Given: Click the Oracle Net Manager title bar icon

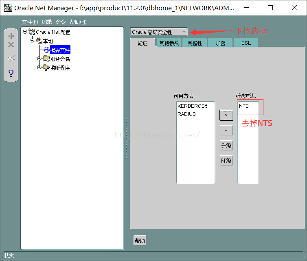Looking at the screenshot, I should tap(8, 8).
